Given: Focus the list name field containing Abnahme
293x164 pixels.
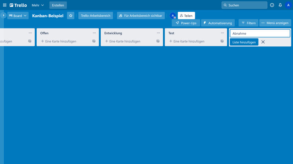Looking at the screenshot, I should (260, 33).
